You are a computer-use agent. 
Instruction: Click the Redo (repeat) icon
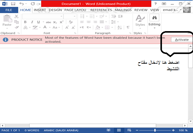point(33,4)
